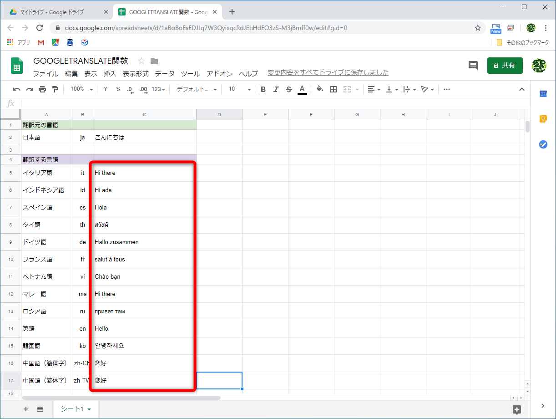Click row 10 header
The height and width of the screenshot is (419, 556).
[x=10, y=260]
